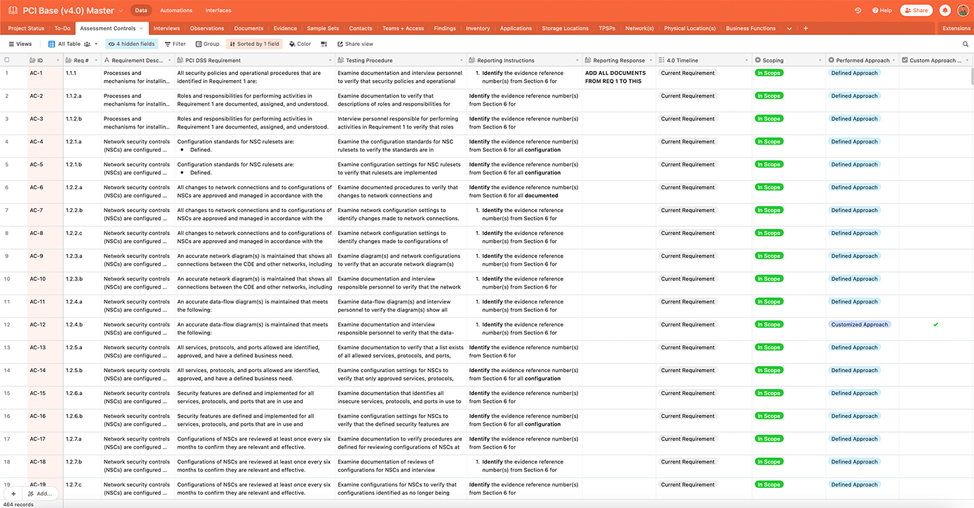Open the Automations section
The image size is (974, 508).
point(176,10)
